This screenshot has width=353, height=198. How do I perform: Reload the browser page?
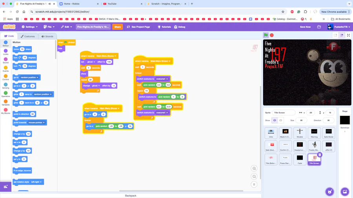click(17, 12)
